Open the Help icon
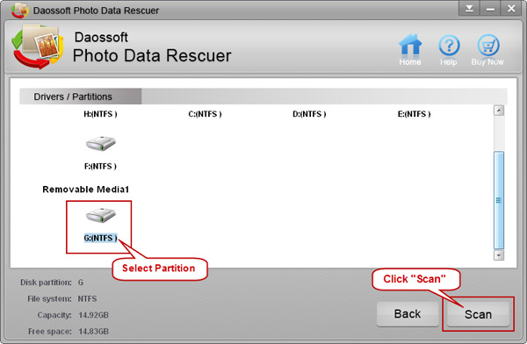The image size is (527, 344). pos(449,45)
